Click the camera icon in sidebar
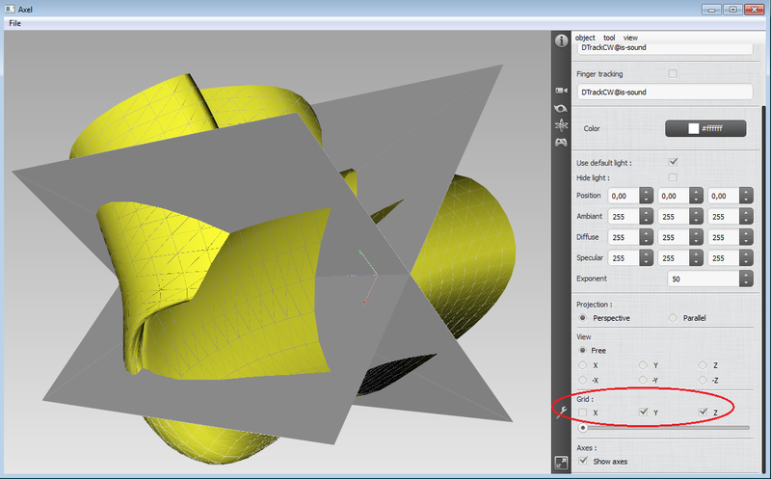The image size is (771, 479). [561, 90]
